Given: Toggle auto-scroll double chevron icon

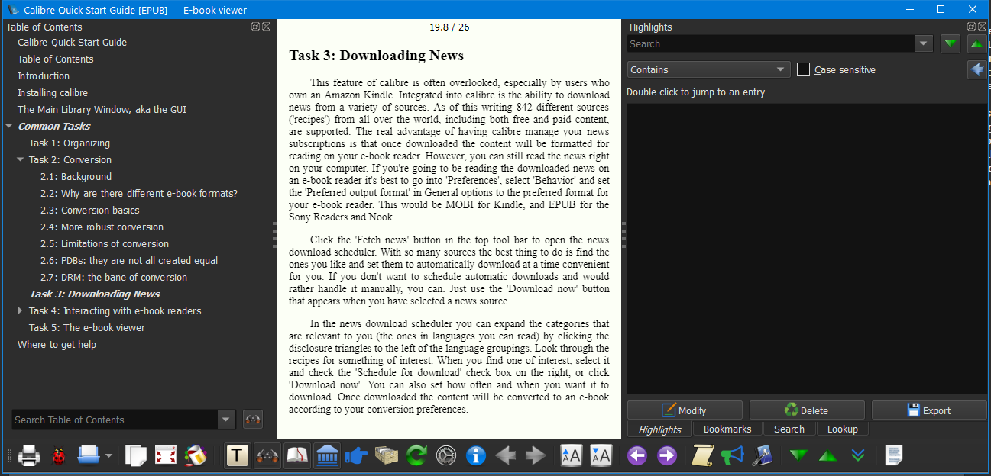Looking at the screenshot, I should click(858, 456).
